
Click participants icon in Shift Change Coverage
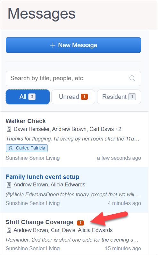point(9,230)
